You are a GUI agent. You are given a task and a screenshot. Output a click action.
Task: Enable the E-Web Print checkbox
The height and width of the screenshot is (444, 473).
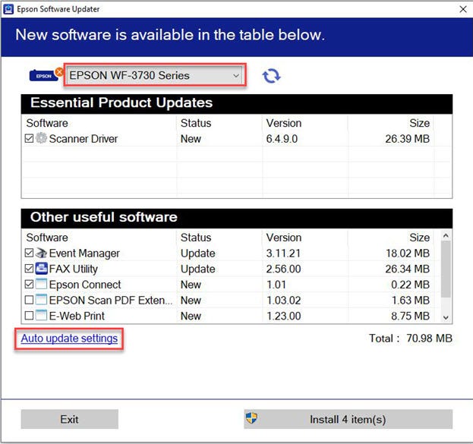[x=30, y=316]
